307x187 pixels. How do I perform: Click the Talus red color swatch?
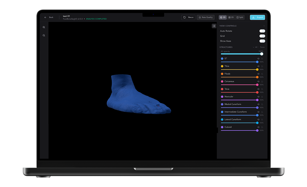pos(222,89)
